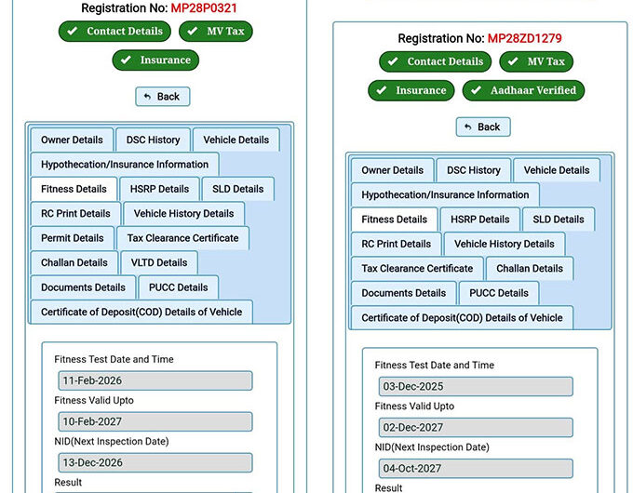Click the Aadhaar Verified badge

(x=524, y=90)
